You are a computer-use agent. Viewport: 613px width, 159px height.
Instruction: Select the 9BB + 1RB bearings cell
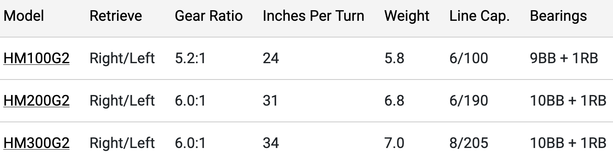(564, 58)
